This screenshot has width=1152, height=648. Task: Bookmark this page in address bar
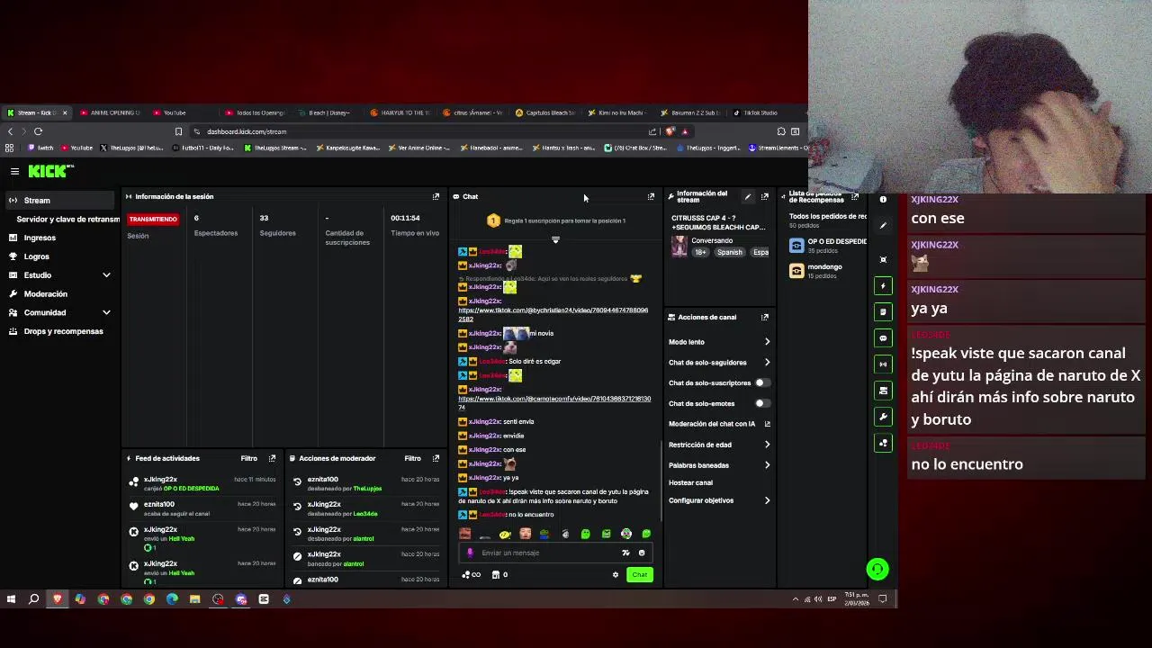tap(178, 131)
